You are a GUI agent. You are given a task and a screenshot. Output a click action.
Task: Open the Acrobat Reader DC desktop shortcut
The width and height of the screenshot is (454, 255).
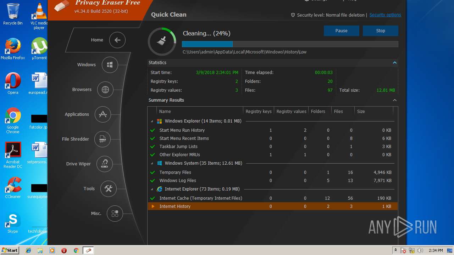13,155
